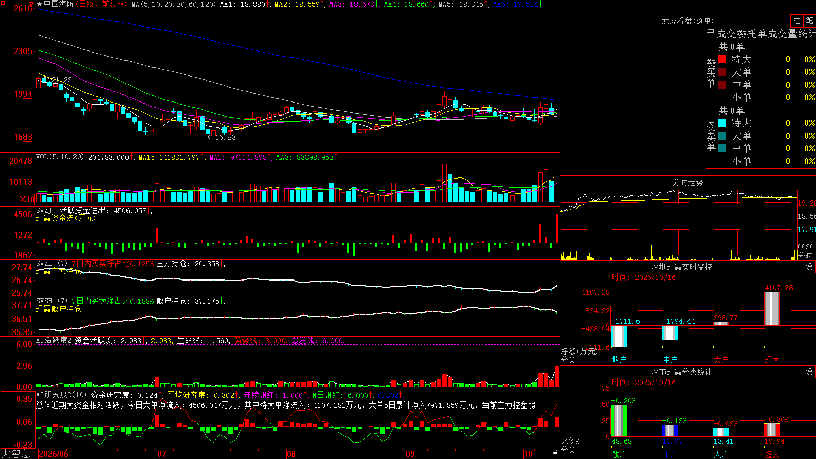Switch to 笔 tick view in 龙虎看盘

809,20
